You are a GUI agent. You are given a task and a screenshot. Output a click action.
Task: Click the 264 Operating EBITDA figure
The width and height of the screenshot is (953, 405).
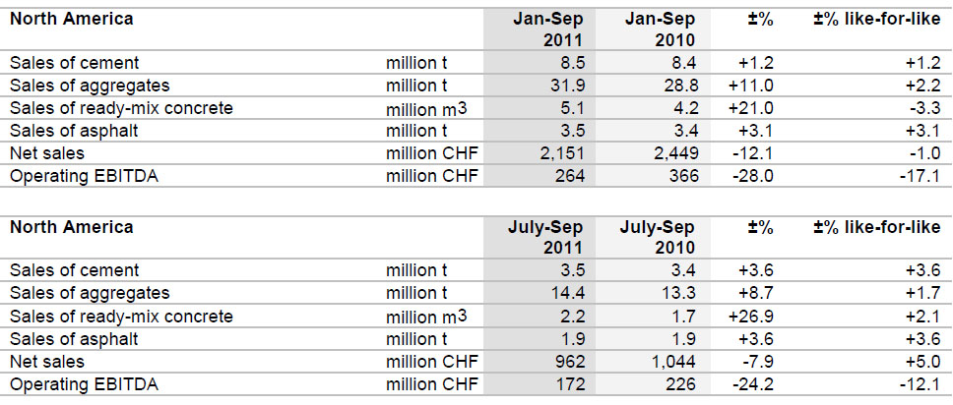coord(569,175)
